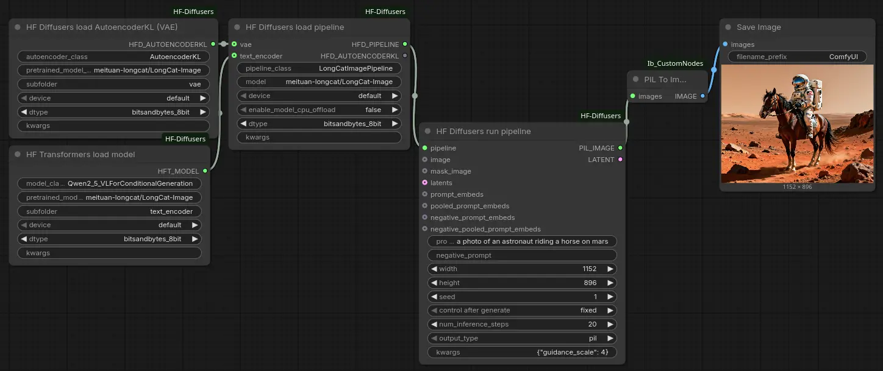This screenshot has width=883, height=371.
Task: Click the mask_image input port
Action: 425,171
